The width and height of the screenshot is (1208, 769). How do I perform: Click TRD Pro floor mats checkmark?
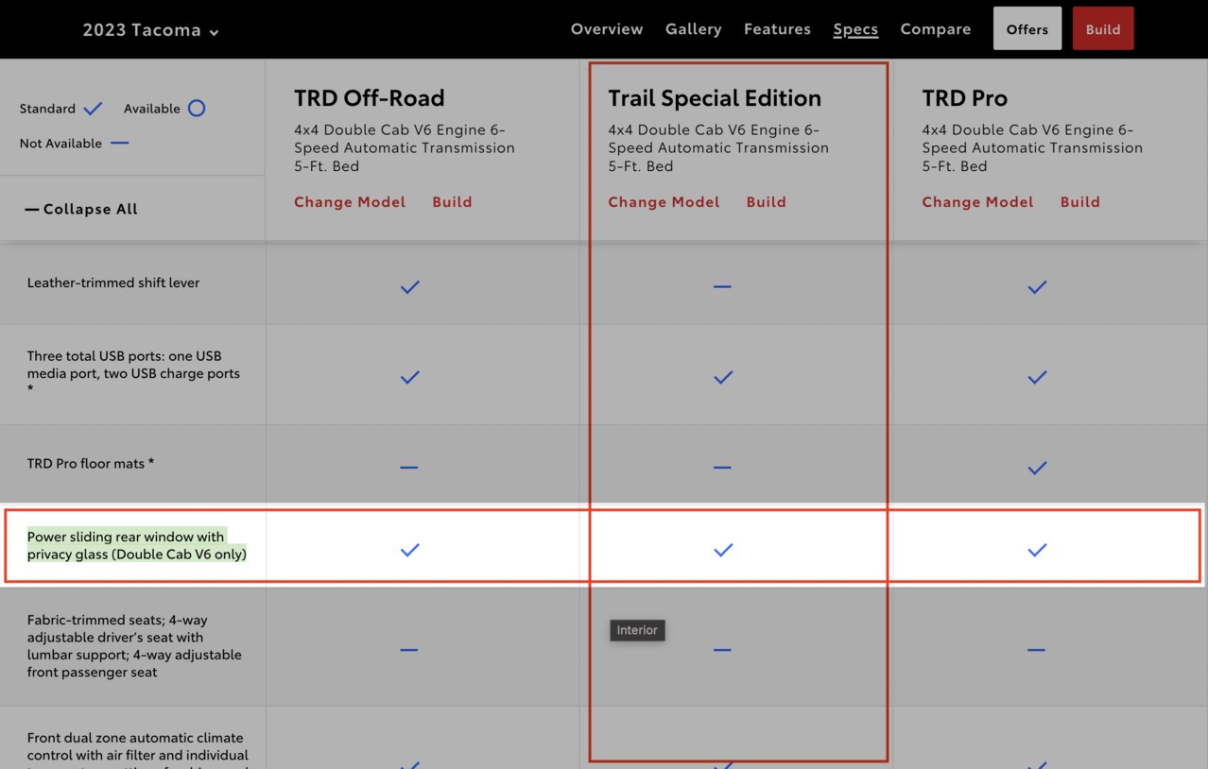pos(1037,467)
